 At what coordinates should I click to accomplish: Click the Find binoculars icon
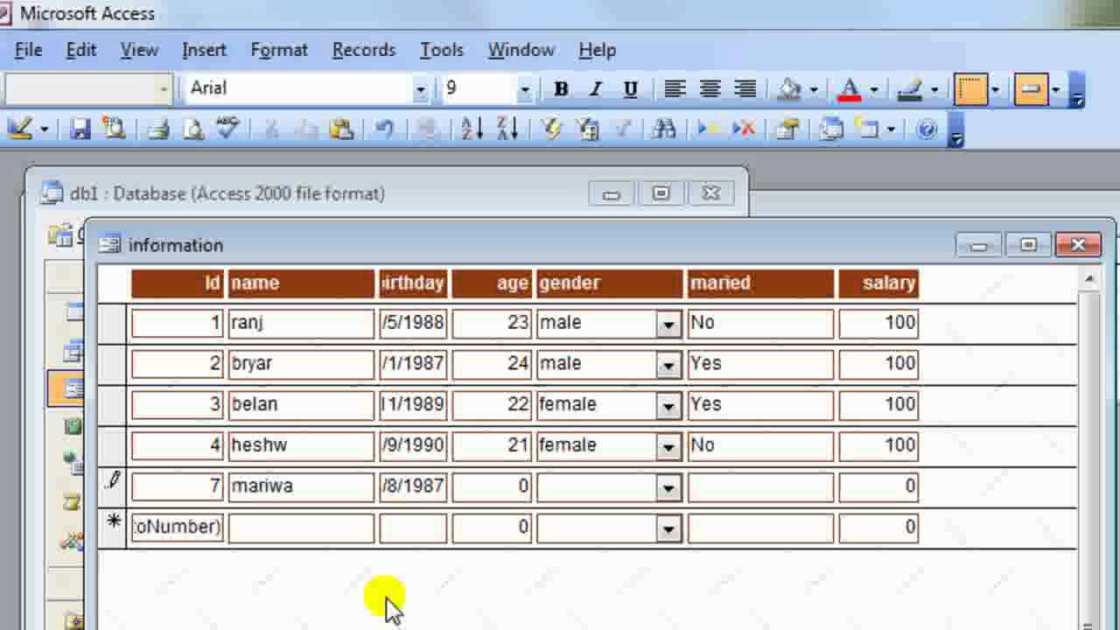[x=664, y=129]
